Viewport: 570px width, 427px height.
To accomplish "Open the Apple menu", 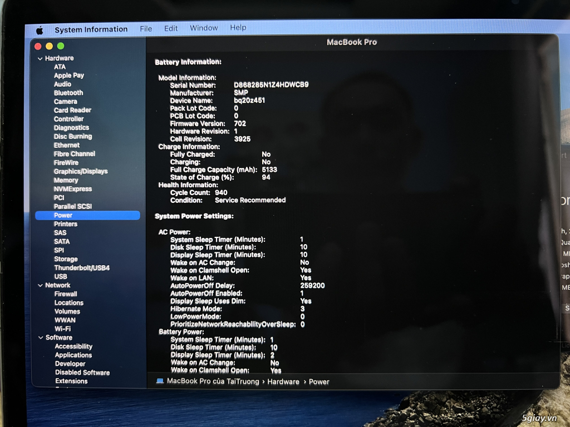I will [x=38, y=29].
